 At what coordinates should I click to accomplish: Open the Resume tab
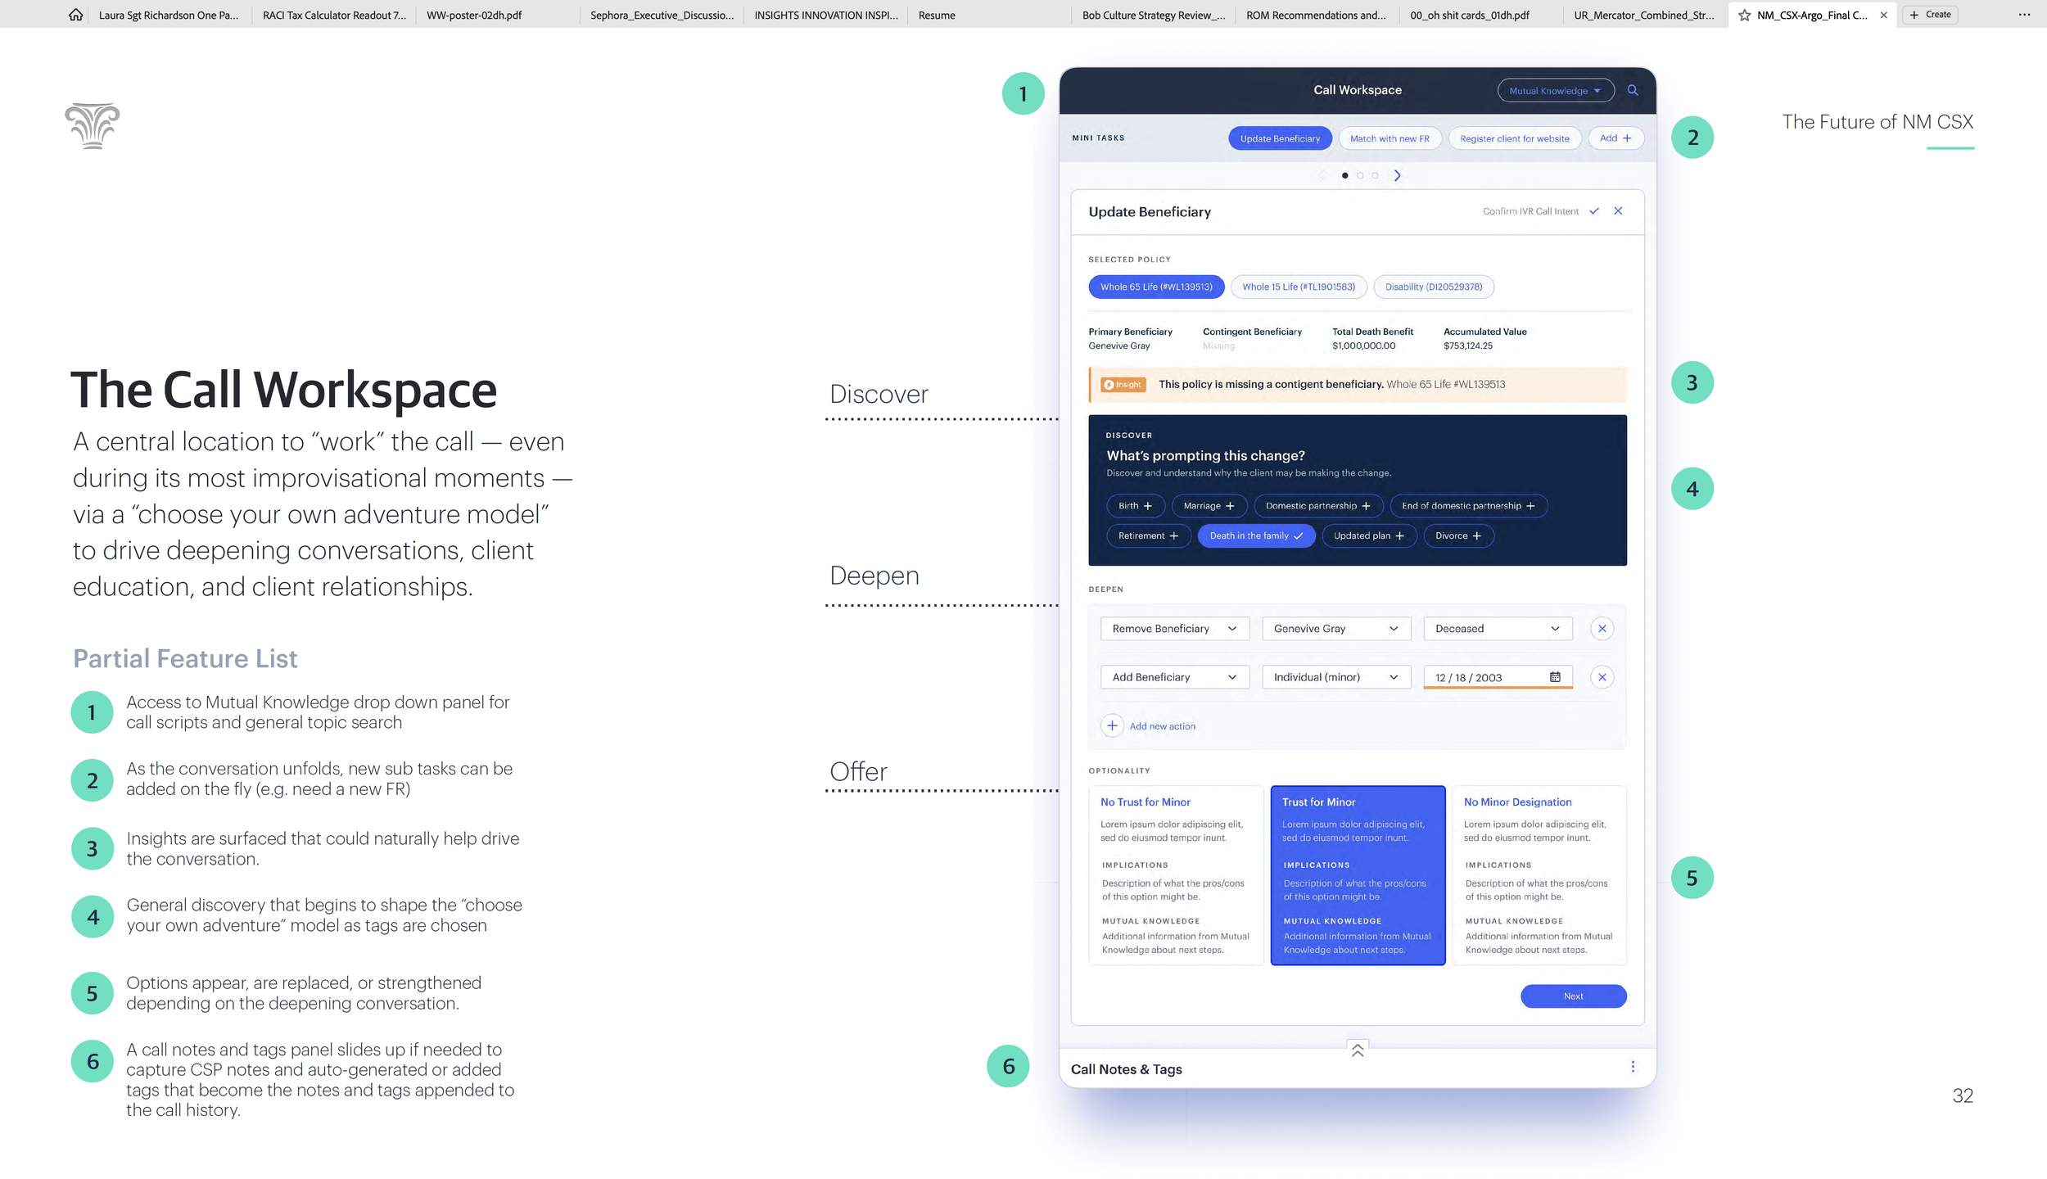(x=936, y=15)
